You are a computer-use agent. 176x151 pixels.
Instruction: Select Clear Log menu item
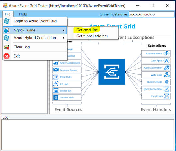click(x=35, y=47)
